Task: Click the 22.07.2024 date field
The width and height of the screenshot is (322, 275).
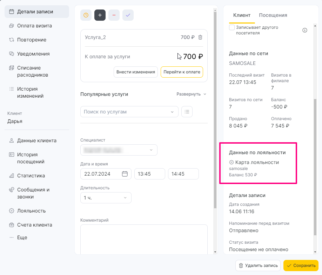Action: pyautogui.click(x=106, y=174)
